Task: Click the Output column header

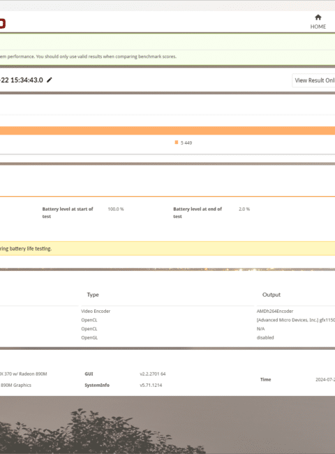Action: coord(271,295)
